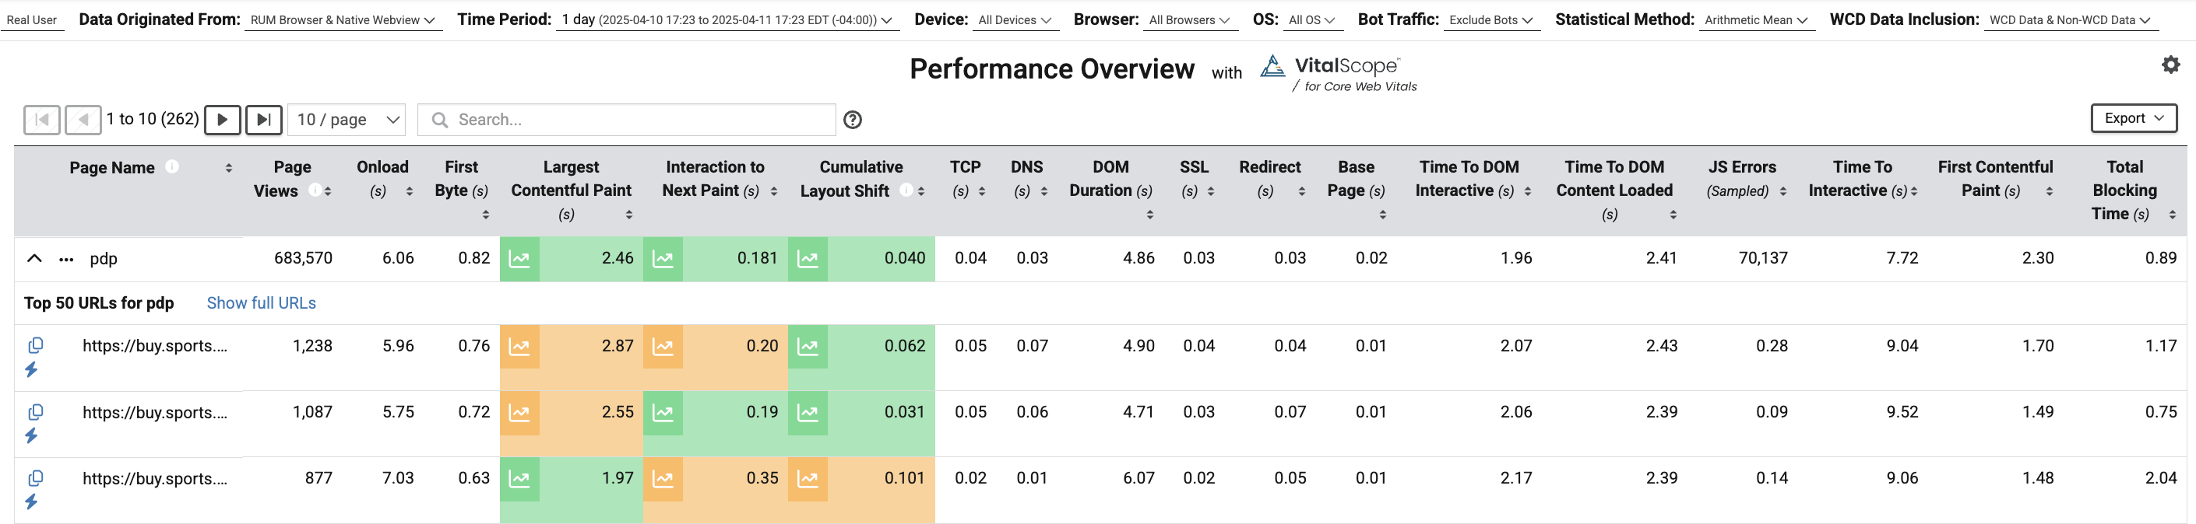Collapse the pdp row

point(34,259)
